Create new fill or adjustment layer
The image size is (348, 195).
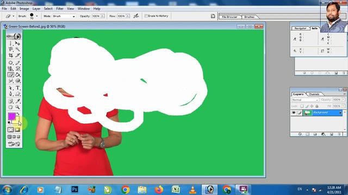tap(323, 134)
